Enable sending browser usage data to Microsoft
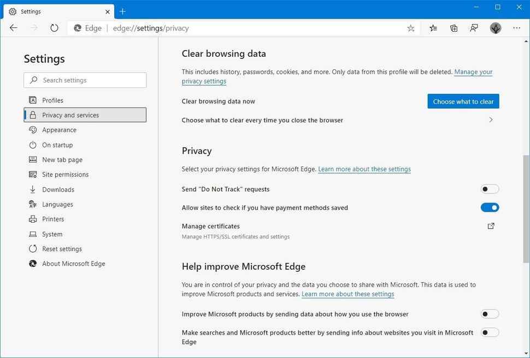The width and height of the screenshot is (530, 358). [x=489, y=314]
